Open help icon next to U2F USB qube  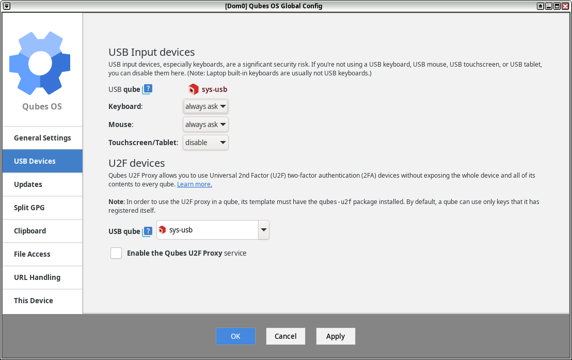[x=148, y=231]
